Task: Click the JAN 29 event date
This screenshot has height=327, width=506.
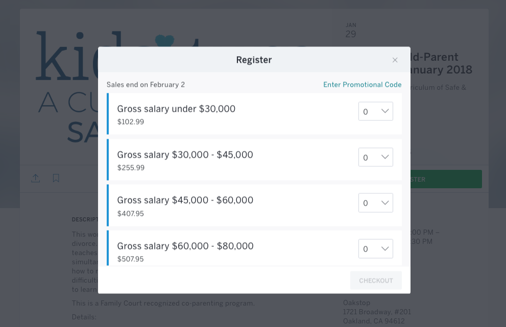Action: pos(351,31)
